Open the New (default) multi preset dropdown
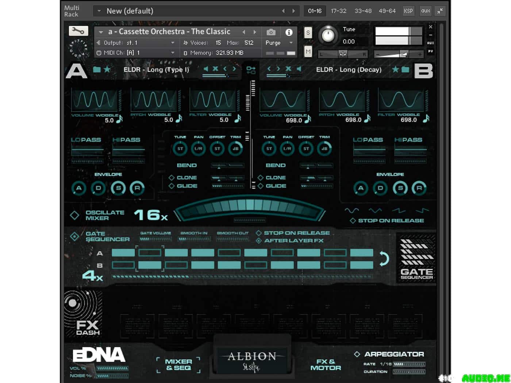The image size is (511, 383). pyautogui.click(x=99, y=11)
